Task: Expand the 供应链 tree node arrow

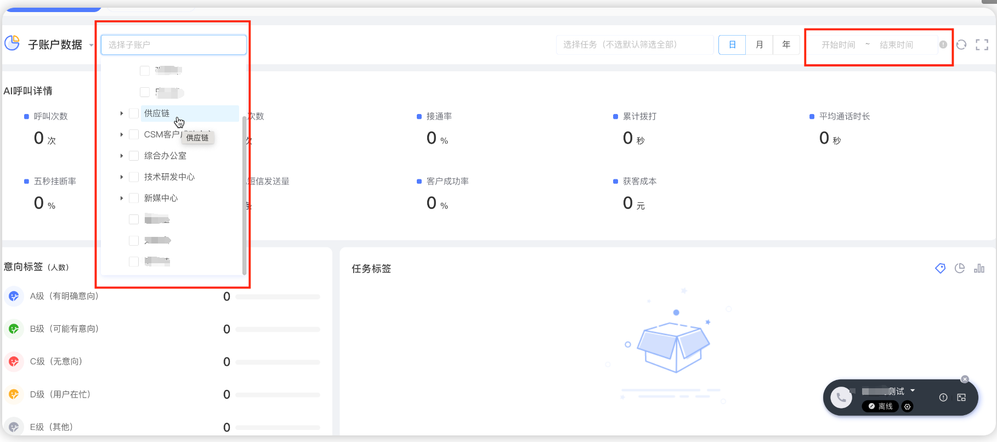Action: pyautogui.click(x=122, y=114)
